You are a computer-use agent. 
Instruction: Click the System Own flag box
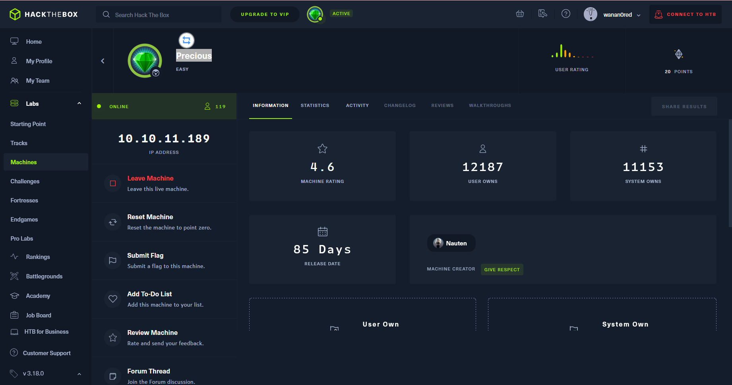[x=602, y=314]
